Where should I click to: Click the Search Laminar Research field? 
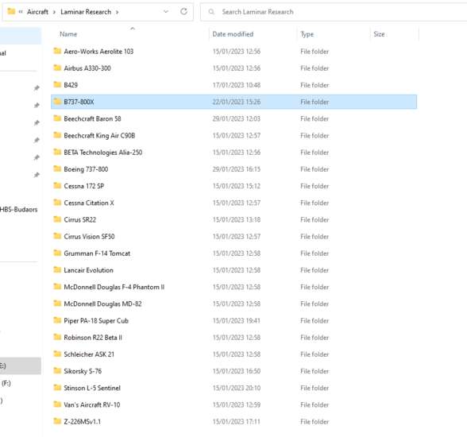[334, 12]
